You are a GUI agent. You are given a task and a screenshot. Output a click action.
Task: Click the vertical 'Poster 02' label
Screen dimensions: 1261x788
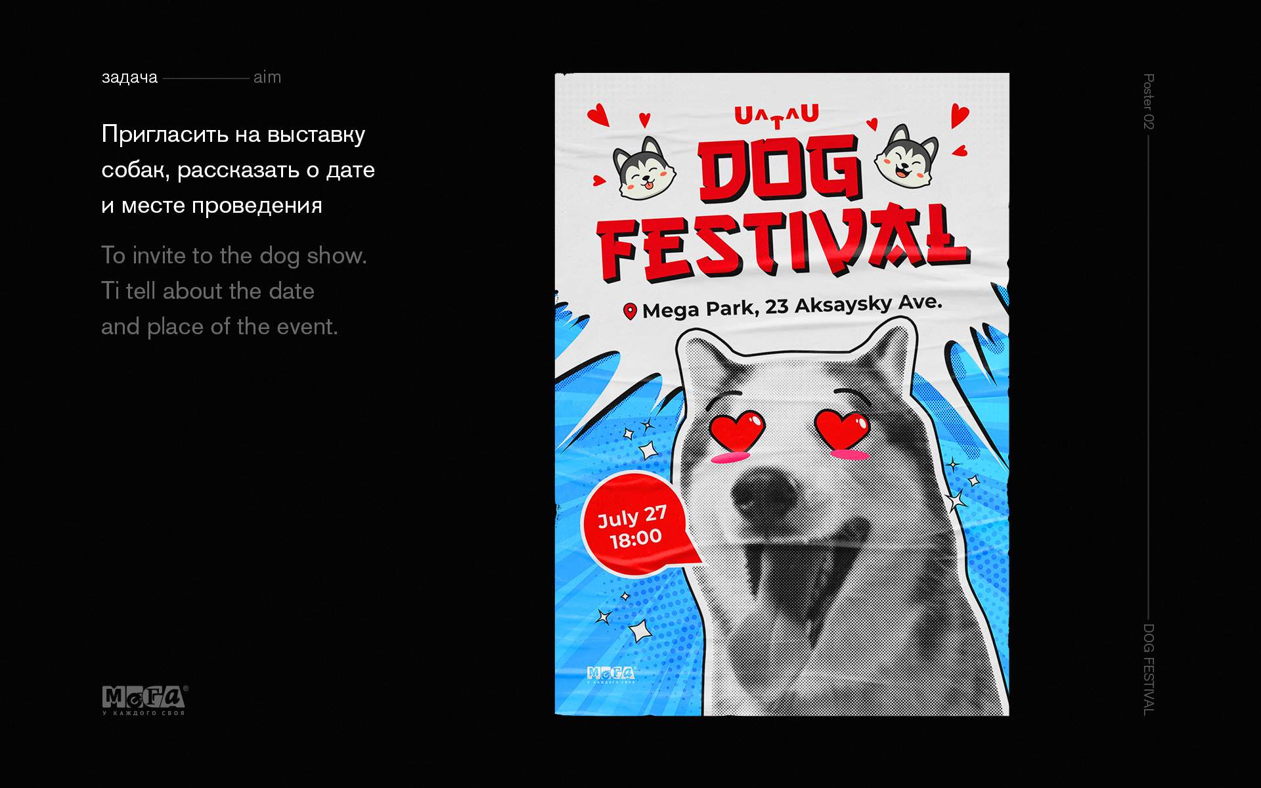click(1148, 101)
